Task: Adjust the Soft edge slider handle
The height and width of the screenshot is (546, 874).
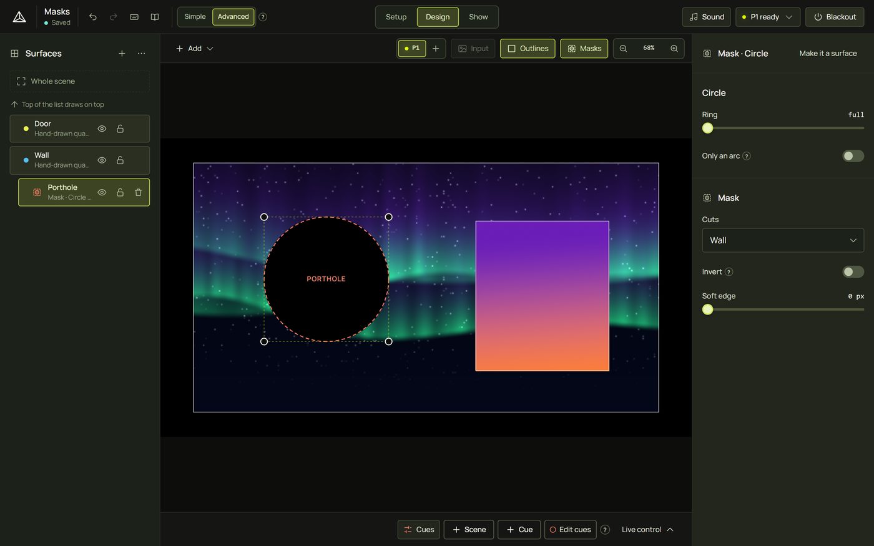Action: [707, 310]
